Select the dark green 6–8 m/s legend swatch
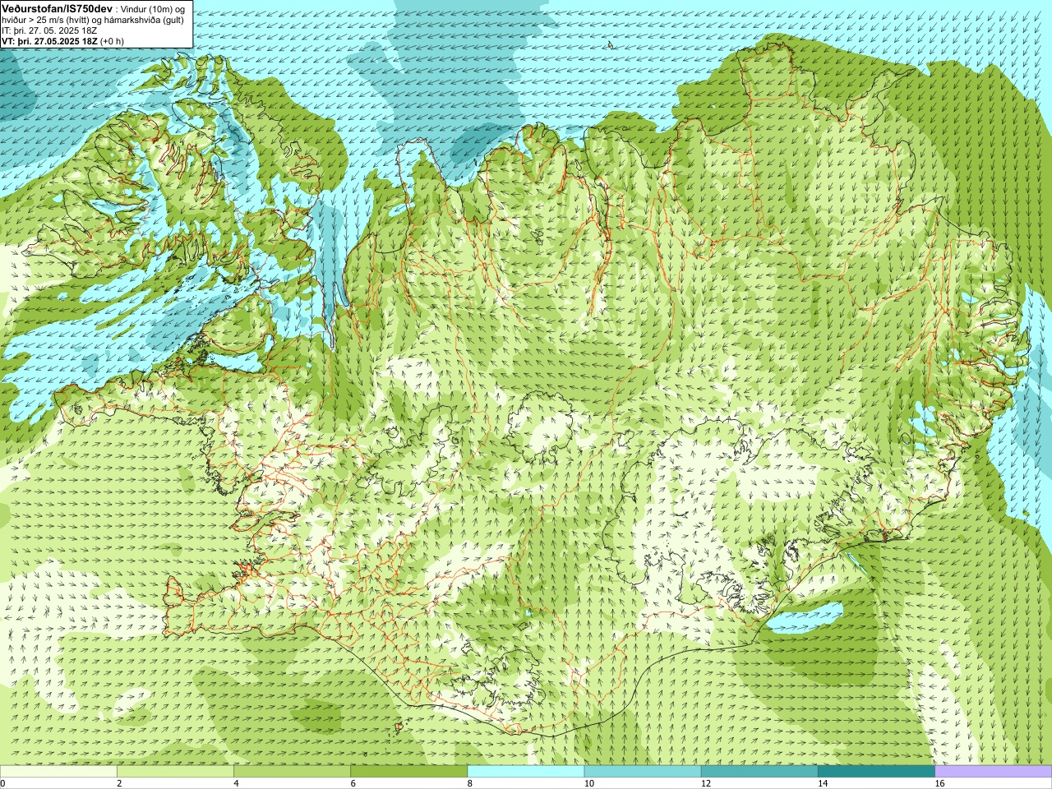1052x789 pixels. click(409, 771)
